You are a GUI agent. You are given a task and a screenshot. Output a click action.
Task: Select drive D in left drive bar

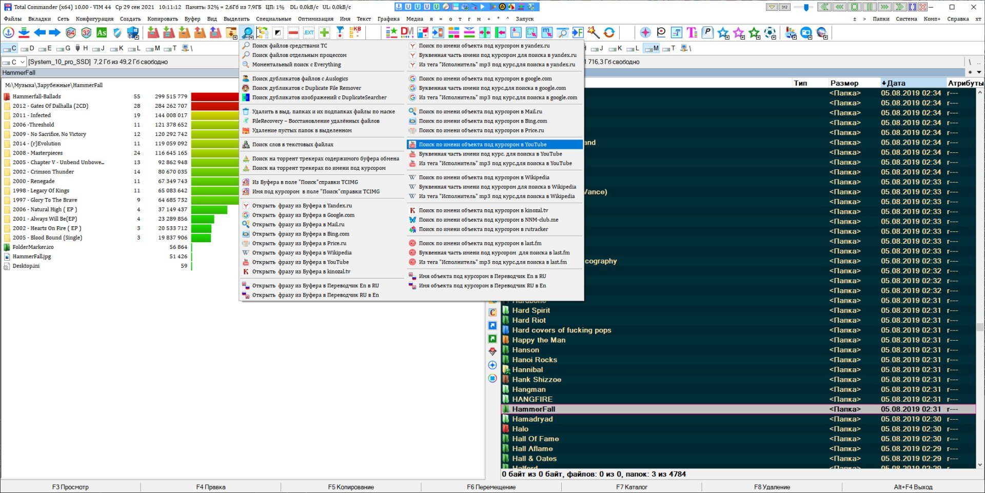(x=28, y=48)
